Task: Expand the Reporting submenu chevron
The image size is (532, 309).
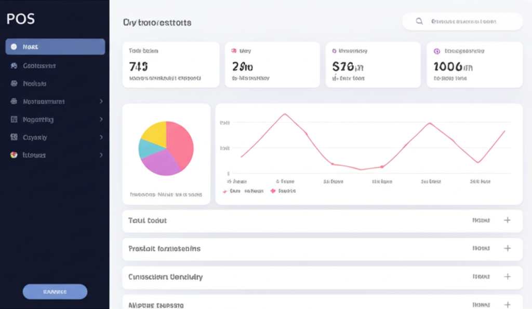Action: coord(102,119)
